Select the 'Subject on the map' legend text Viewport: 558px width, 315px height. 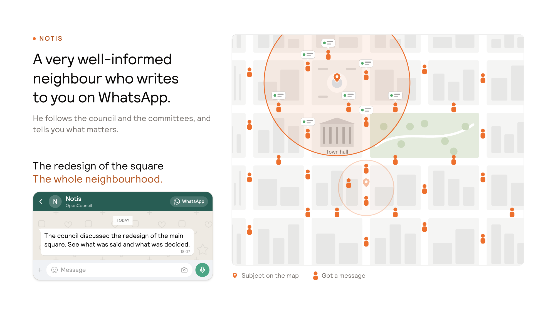[270, 275]
